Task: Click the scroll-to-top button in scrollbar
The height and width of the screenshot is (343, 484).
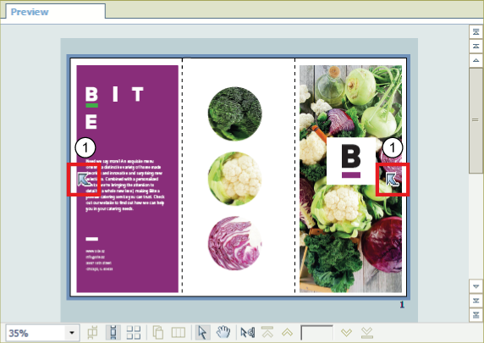Action: pos(476,32)
